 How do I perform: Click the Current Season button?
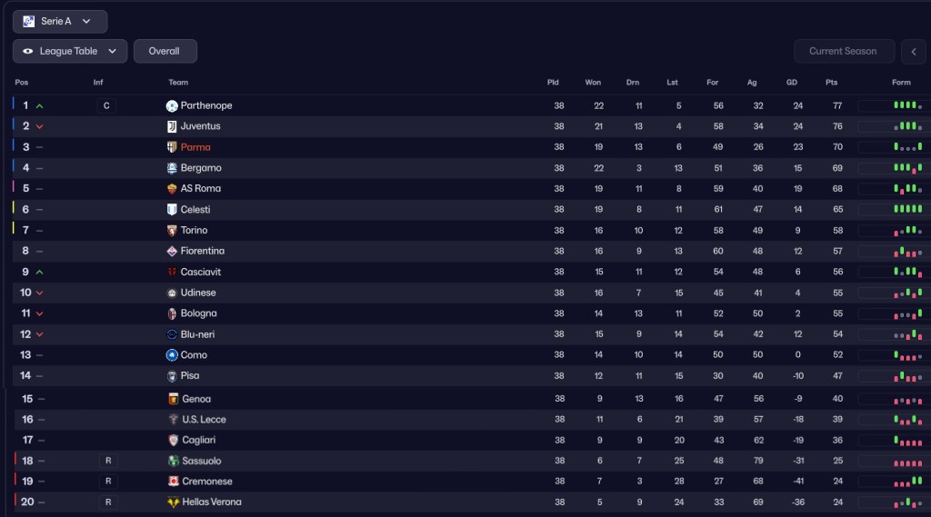pos(843,52)
